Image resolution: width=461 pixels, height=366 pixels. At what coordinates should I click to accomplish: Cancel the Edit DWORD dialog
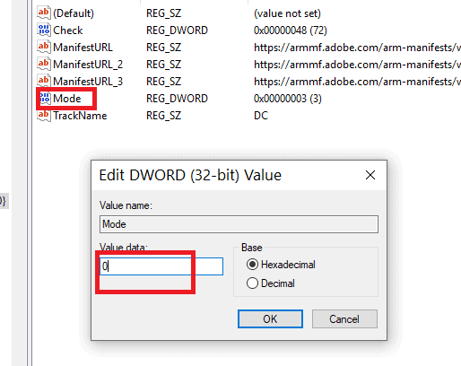344,319
